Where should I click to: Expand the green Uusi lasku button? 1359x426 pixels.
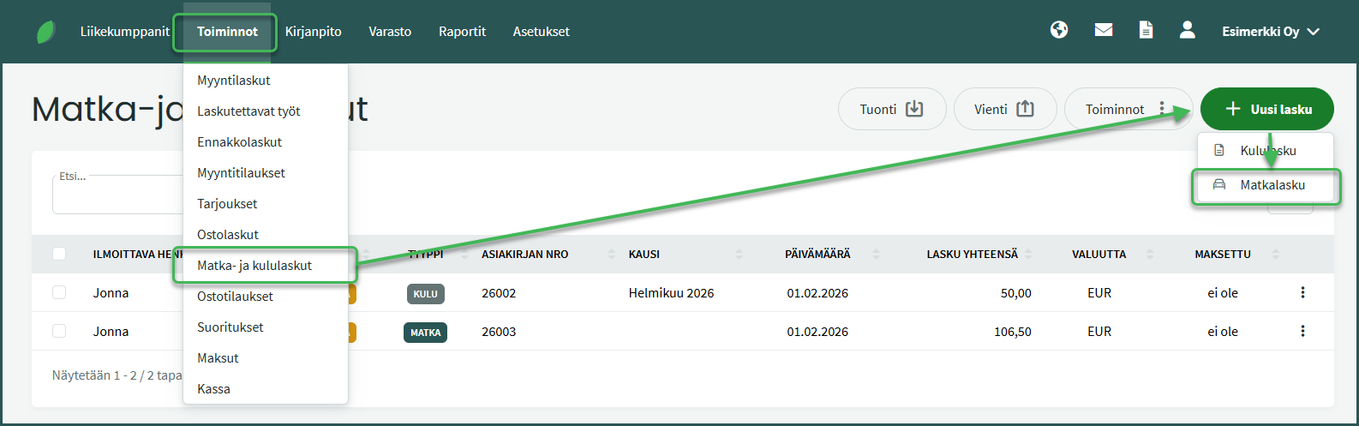point(1266,110)
